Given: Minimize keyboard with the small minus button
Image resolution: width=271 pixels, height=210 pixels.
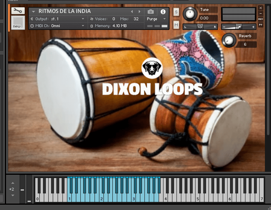Looking at the screenshot, I should 22,190.
